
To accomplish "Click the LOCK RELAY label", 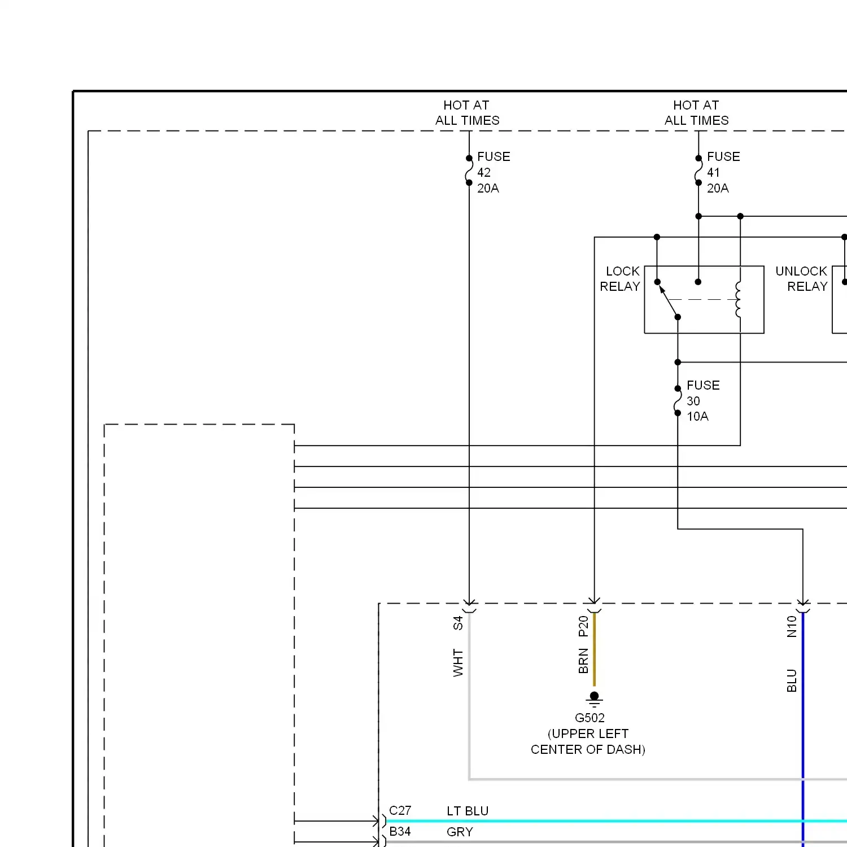I will click(x=620, y=279).
